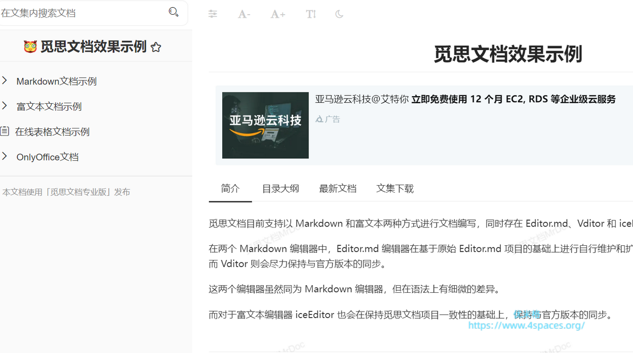Expand the Markdown文档示例 chevron
This screenshot has height=353, width=633.
5,80
